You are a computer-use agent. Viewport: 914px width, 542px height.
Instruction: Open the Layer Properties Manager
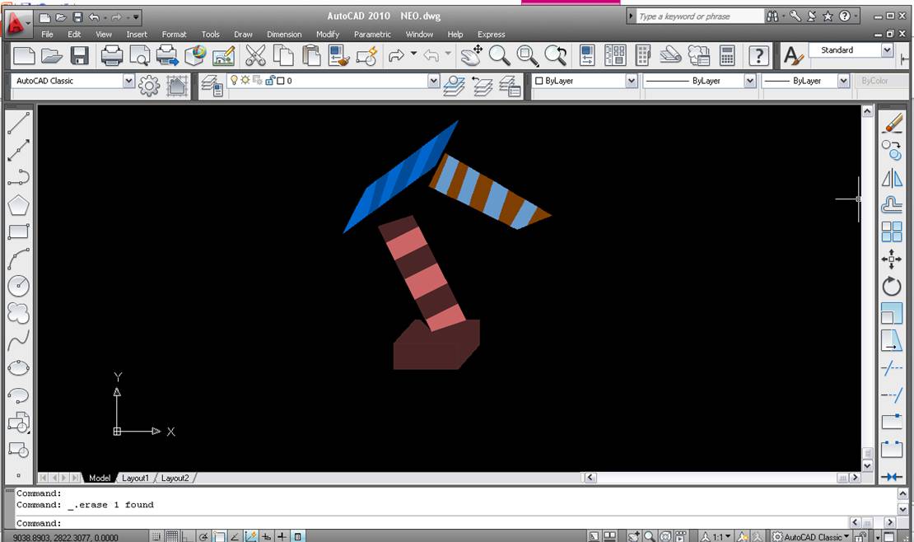click(x=212, y=85)
